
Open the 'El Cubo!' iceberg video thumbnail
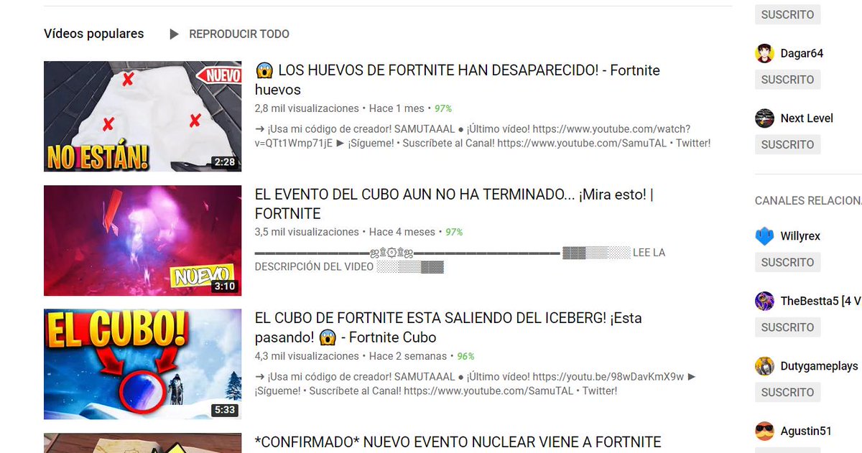142,364
